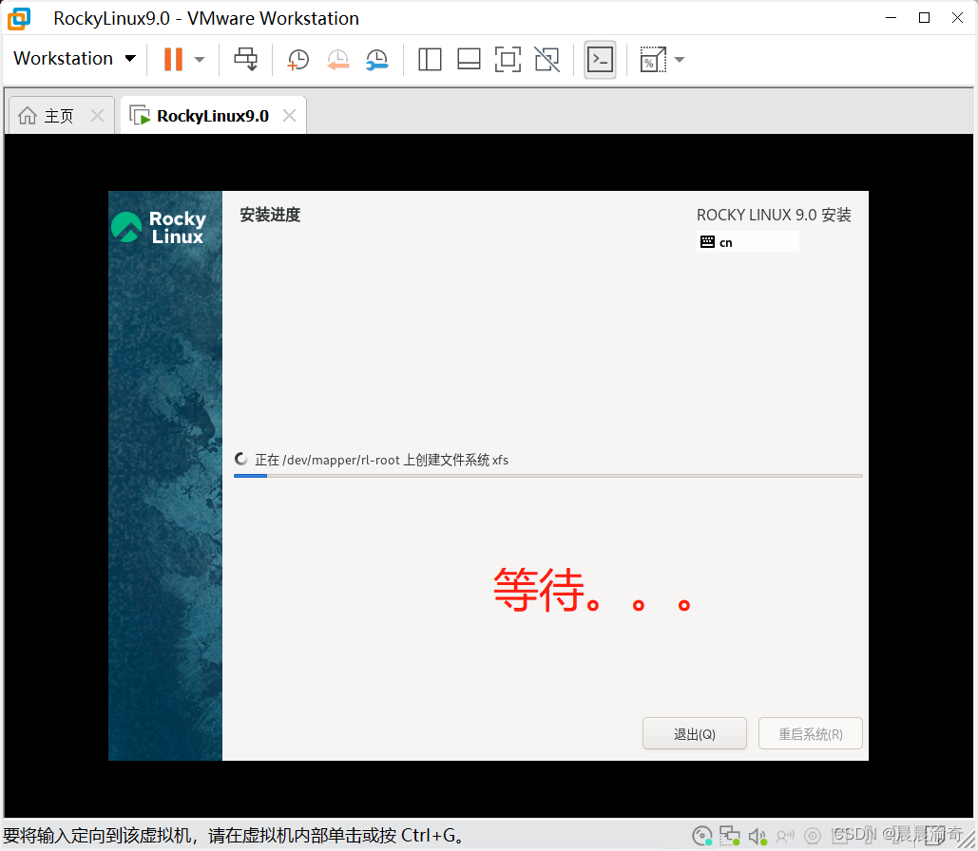978x851 pixels.
Task: Open the Workstation menu
Action: pyautogui.click(x=74, y=59)
